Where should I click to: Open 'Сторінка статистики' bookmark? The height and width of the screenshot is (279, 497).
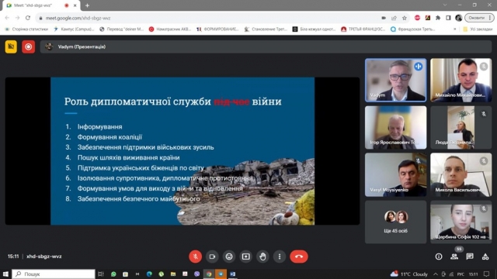[26, 29]
